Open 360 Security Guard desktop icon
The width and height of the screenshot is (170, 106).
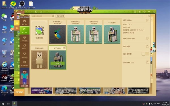[13, 5]
